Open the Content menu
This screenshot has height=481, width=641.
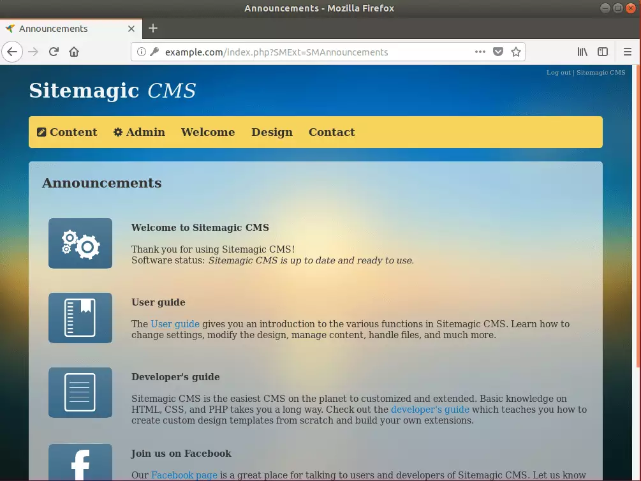pyautogui.click(x=67, y=132)
